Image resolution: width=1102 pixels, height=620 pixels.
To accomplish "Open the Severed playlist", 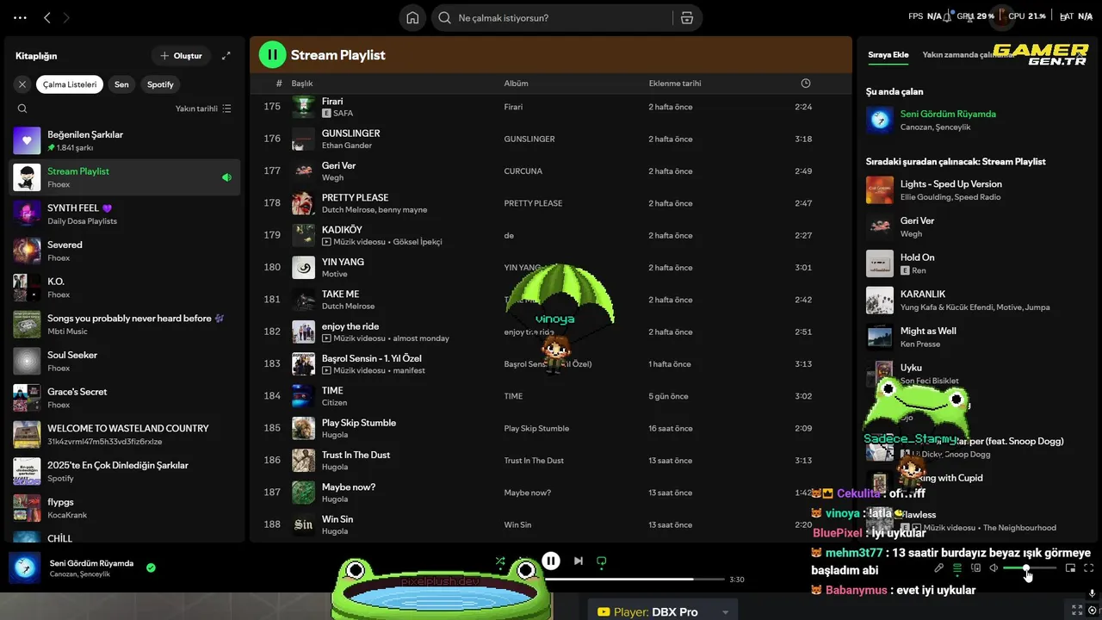I will coord(125,251).
